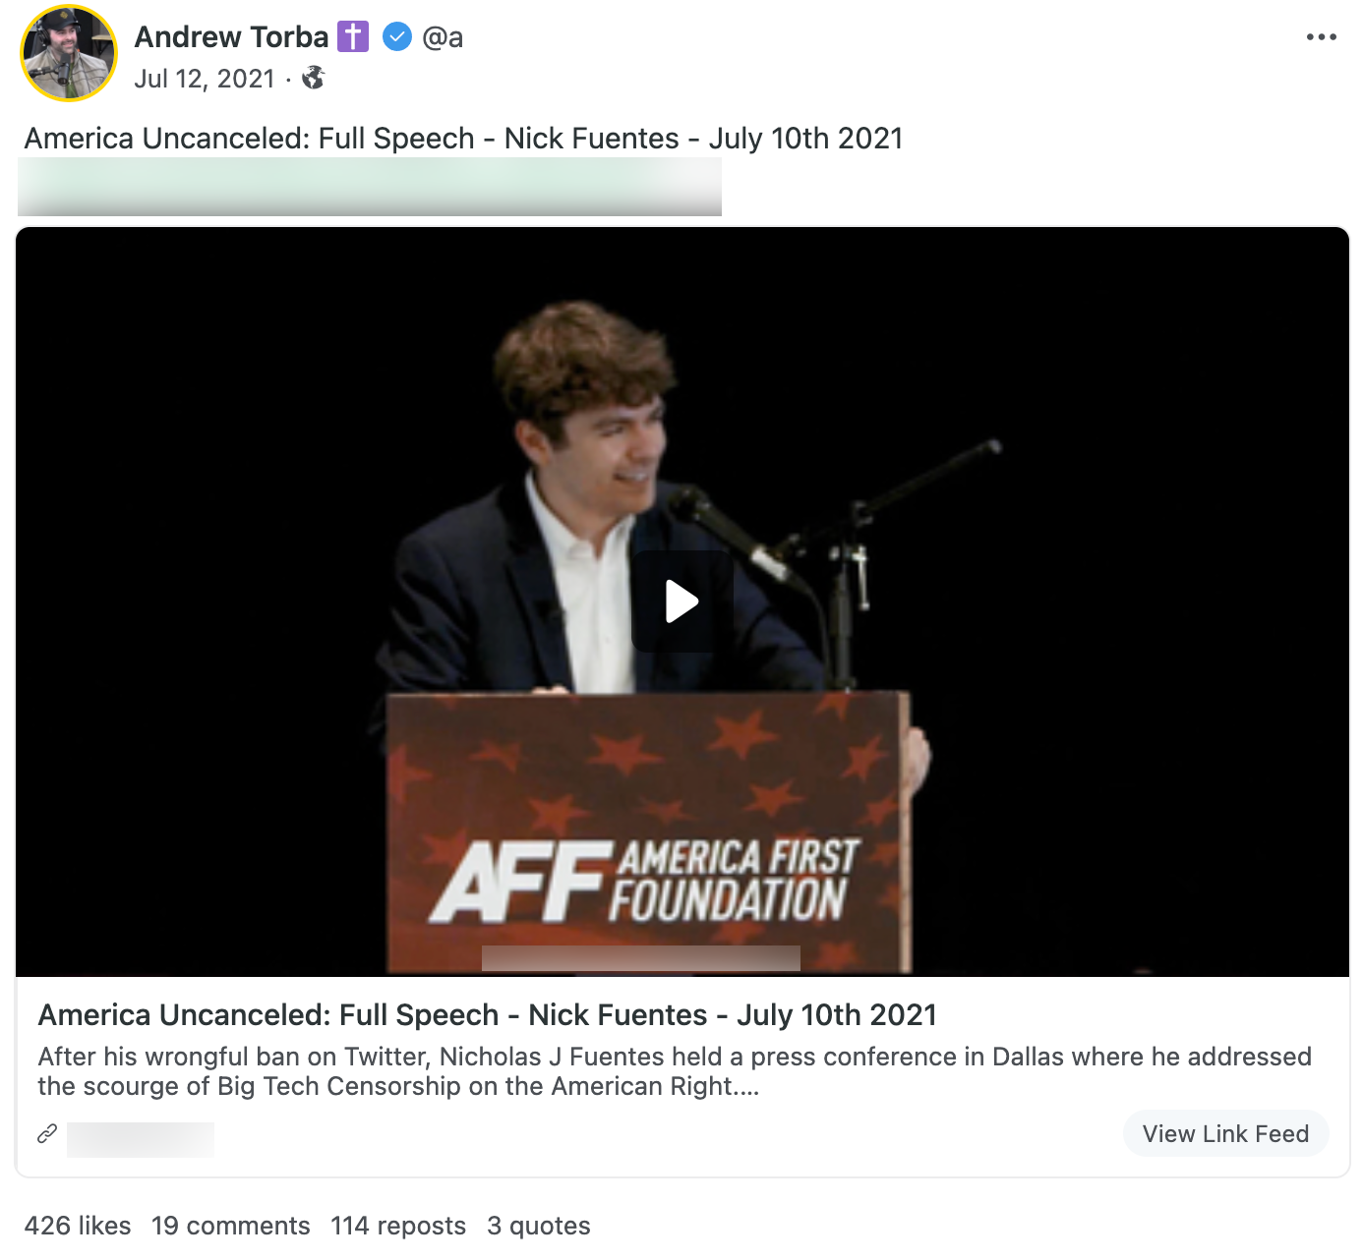Click the @a username handle
The height and width of the screenshot is (1260, 1363).
tap(443, 37)
